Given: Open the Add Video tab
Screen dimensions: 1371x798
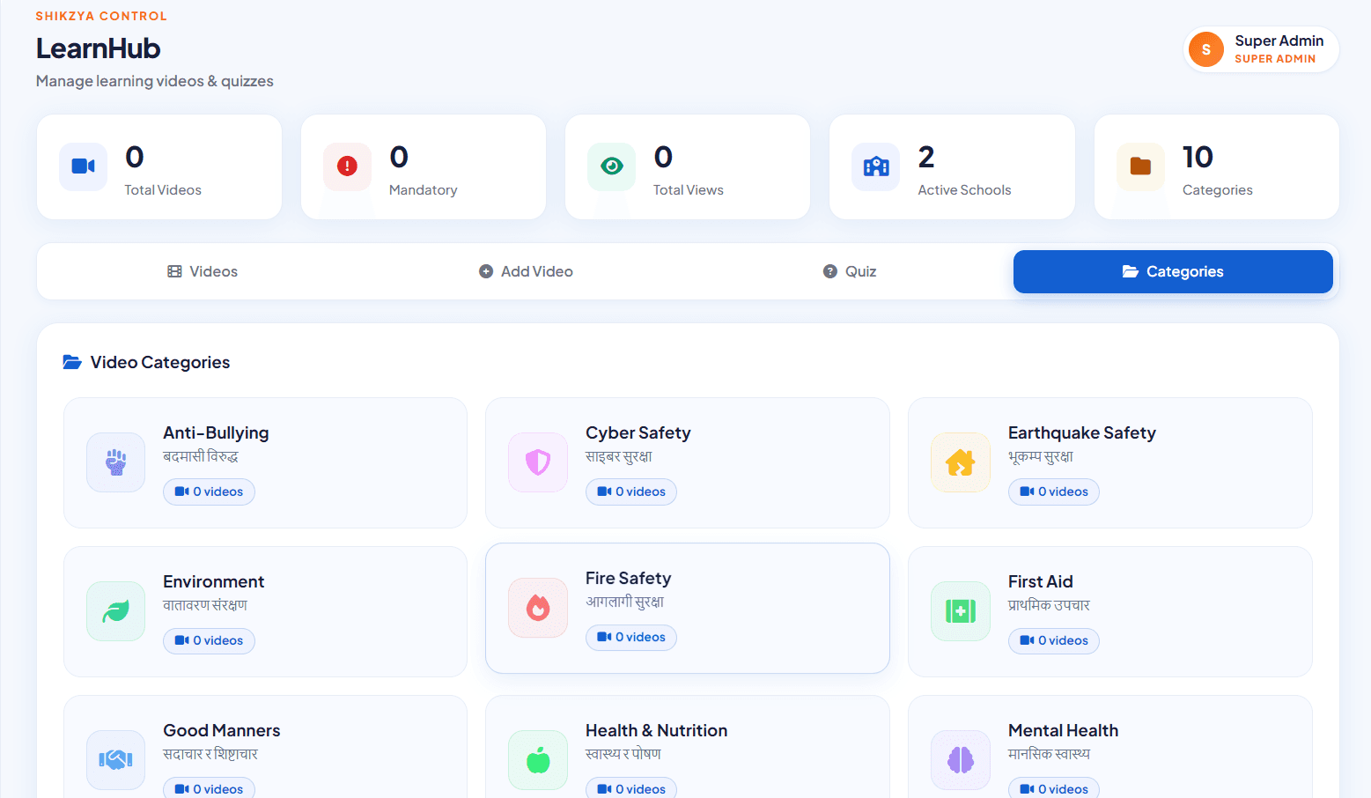Looking at the screenshot, I should click(526, 271).
